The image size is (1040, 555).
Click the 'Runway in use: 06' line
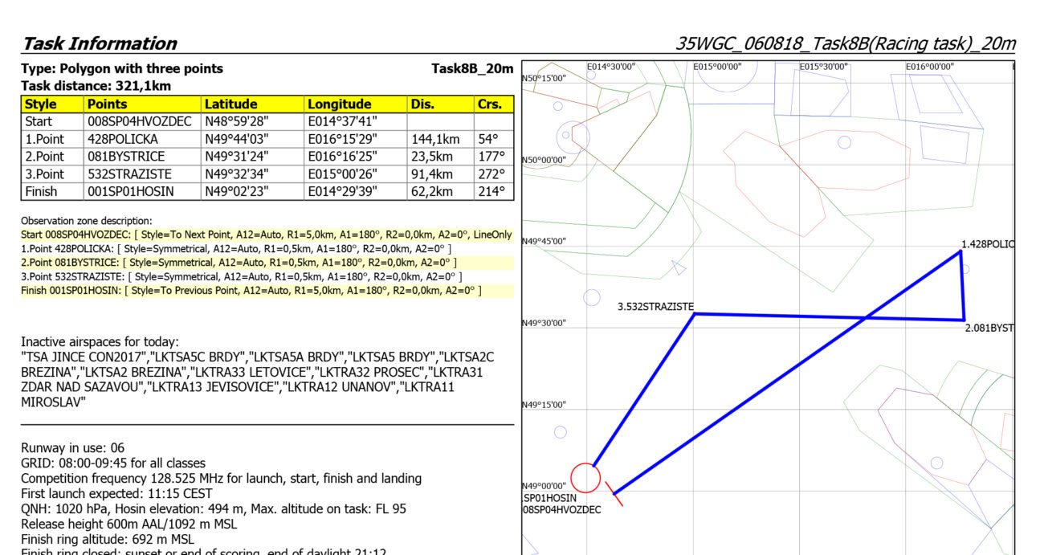tap(73, 447)
